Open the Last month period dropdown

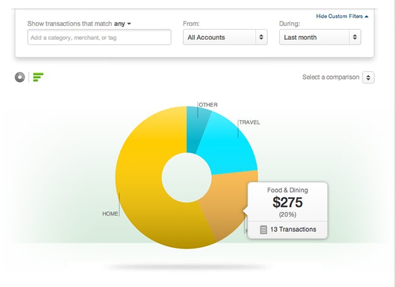[x=320, y=37]
